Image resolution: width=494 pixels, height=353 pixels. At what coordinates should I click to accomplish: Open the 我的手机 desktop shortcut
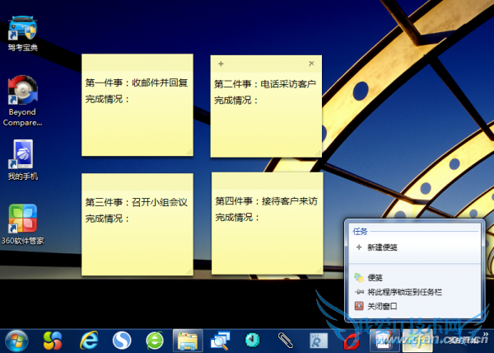[x=22, y=160]
